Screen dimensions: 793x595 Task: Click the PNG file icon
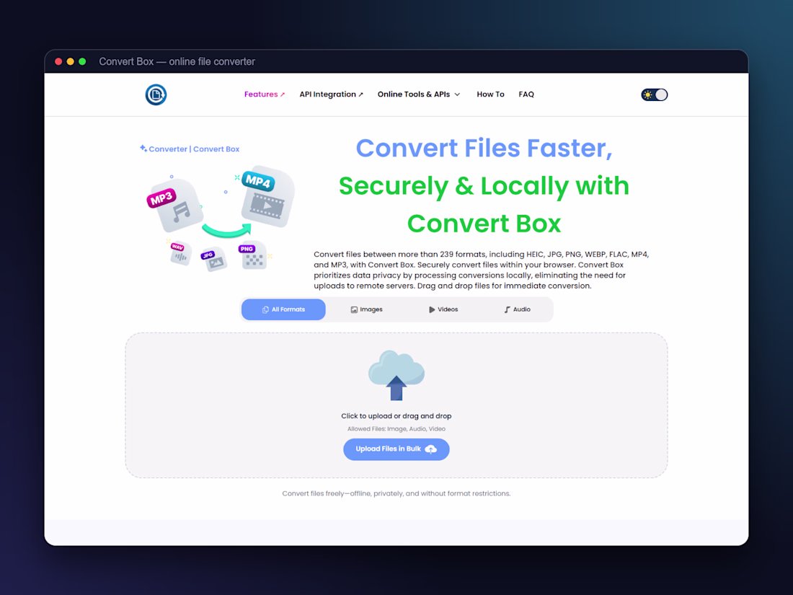tap(252, 255)
